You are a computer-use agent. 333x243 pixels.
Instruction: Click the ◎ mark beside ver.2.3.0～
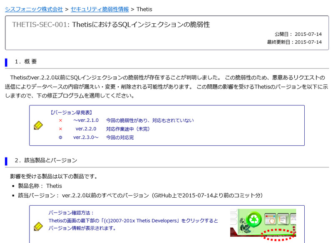pyautogui.click(x=60, y=137)
